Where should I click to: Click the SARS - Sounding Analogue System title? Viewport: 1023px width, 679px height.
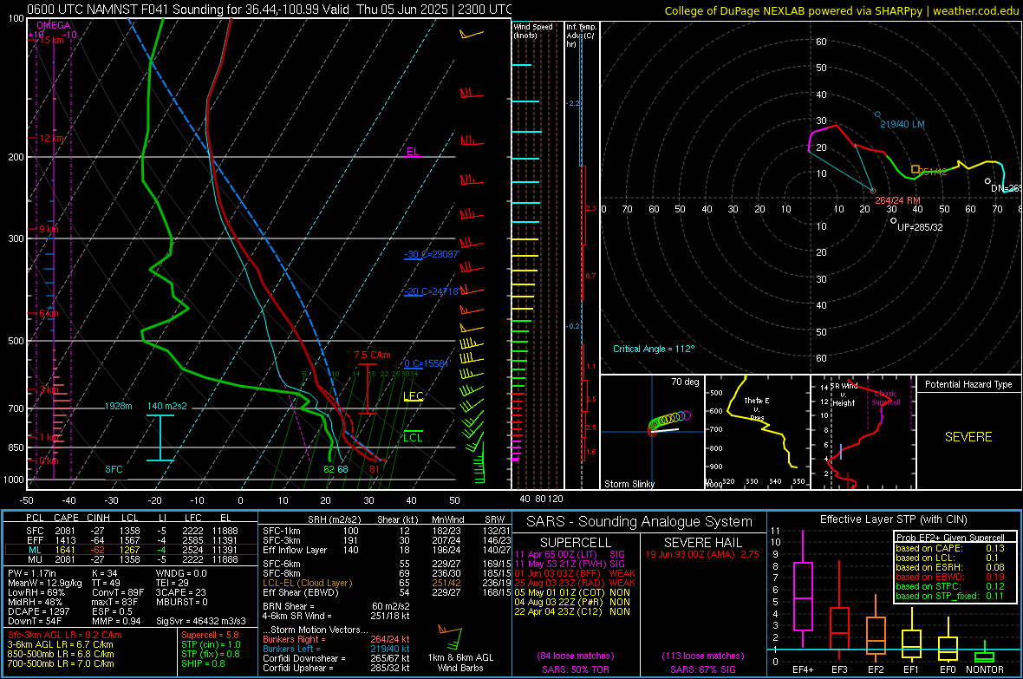click(640, 522)
